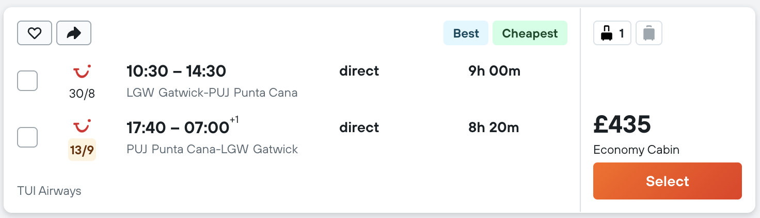This screenshot has width=760, height=218.
Task: Share this flight via arrow icon
Action: [74, 33]
